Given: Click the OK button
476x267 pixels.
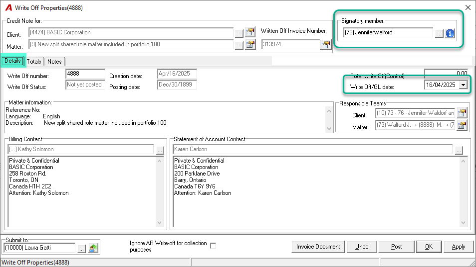Looking at the screenshot, I should [429, 247].
